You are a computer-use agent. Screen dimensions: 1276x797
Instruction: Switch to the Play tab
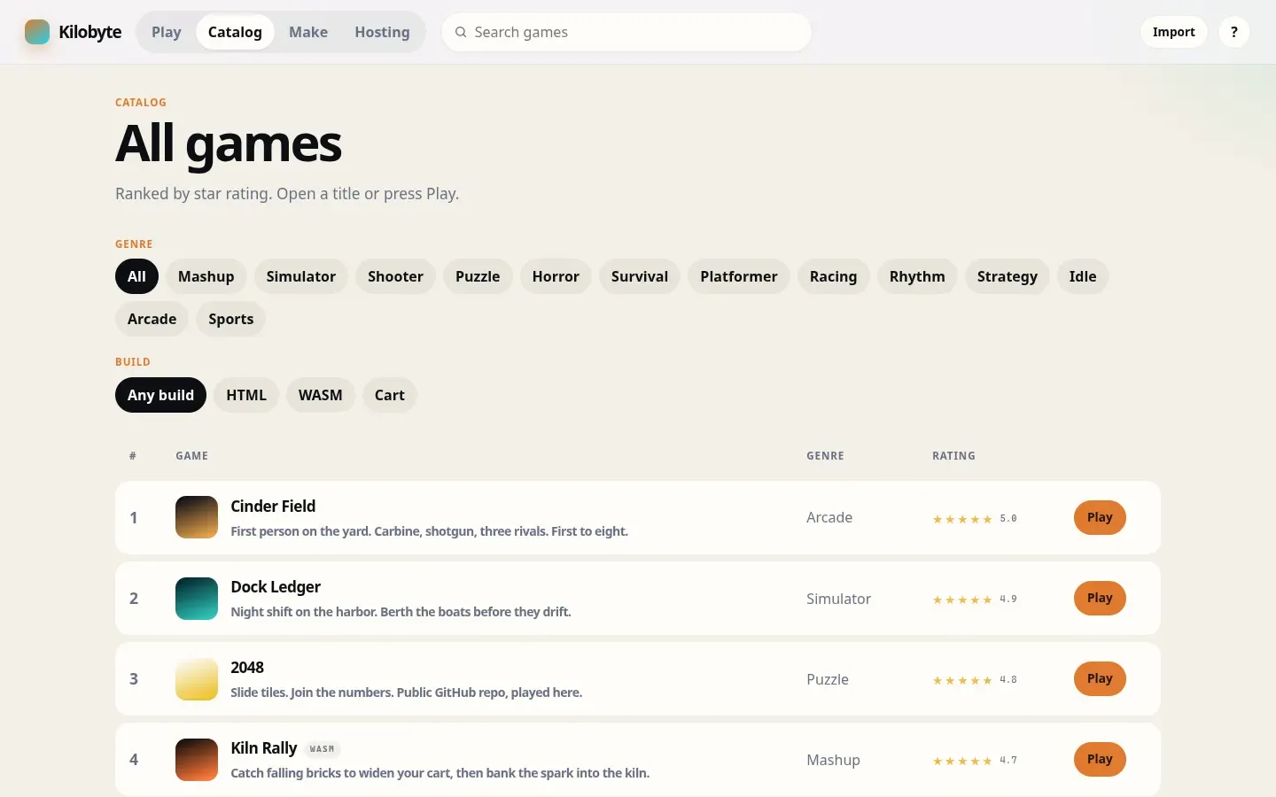click(x=167, y=32)
